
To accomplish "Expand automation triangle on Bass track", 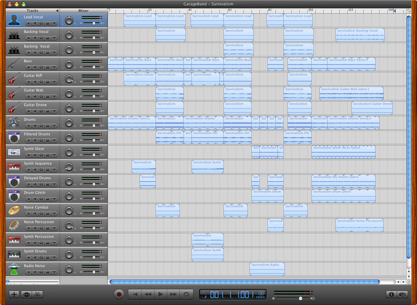I will pyautogui.click(x=54, y=68).
